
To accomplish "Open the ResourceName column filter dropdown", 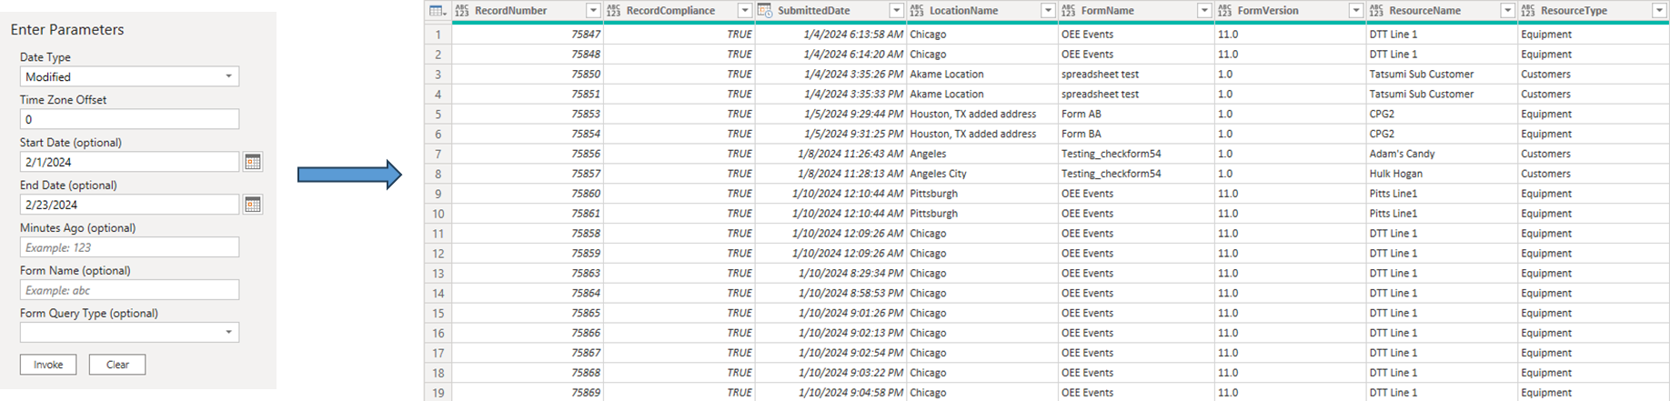I will (x=1507, y=11).
